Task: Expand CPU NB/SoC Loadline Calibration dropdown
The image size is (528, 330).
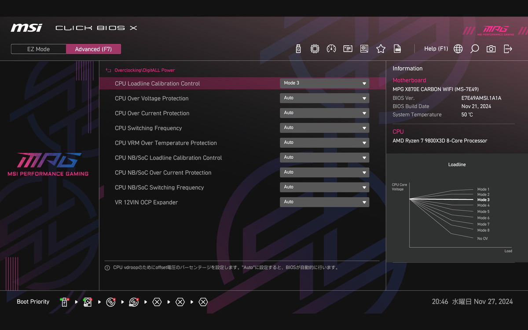Action: click(x=324, y=158)
